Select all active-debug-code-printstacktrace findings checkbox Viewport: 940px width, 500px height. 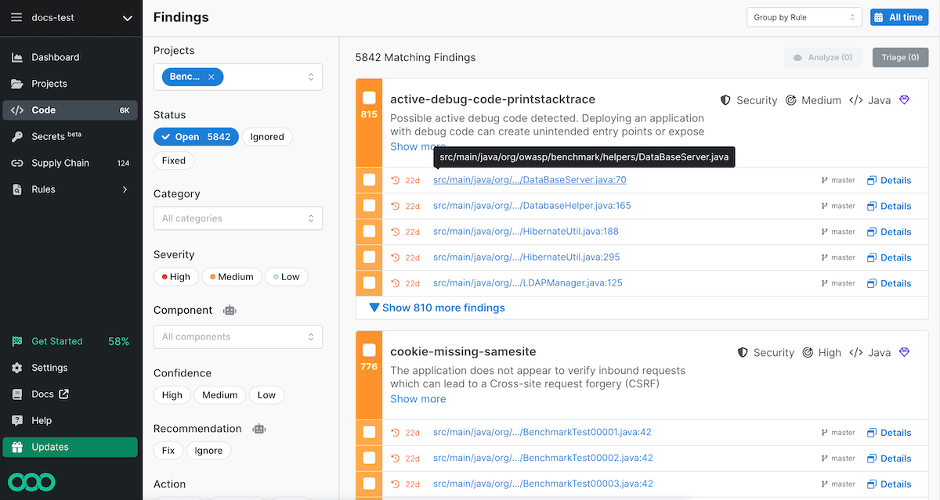tap(369, 98)
